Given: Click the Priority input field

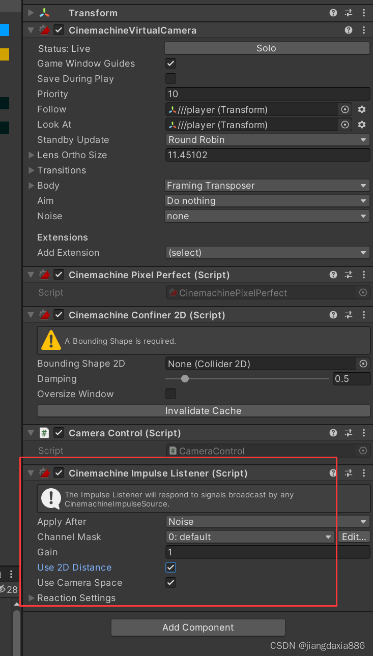Looking at the screenshot, I should 268,94.
